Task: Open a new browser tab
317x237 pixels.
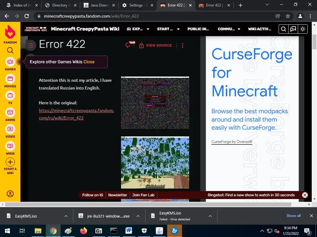Action: (x=240, y=5)
